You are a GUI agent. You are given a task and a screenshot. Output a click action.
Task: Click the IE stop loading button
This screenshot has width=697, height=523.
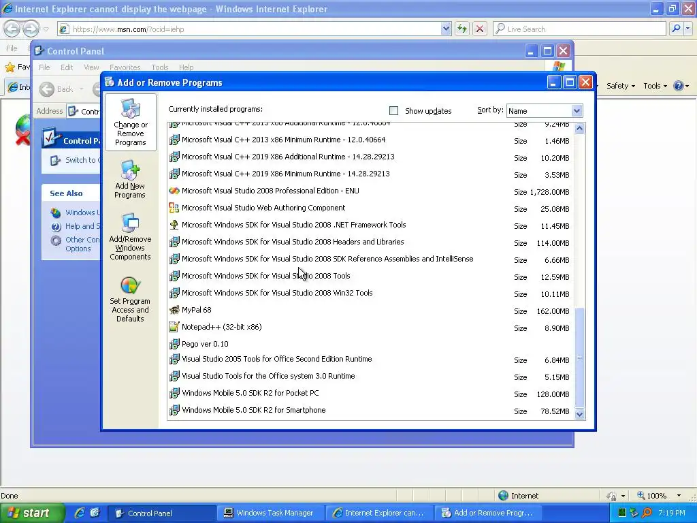(480, 29)
